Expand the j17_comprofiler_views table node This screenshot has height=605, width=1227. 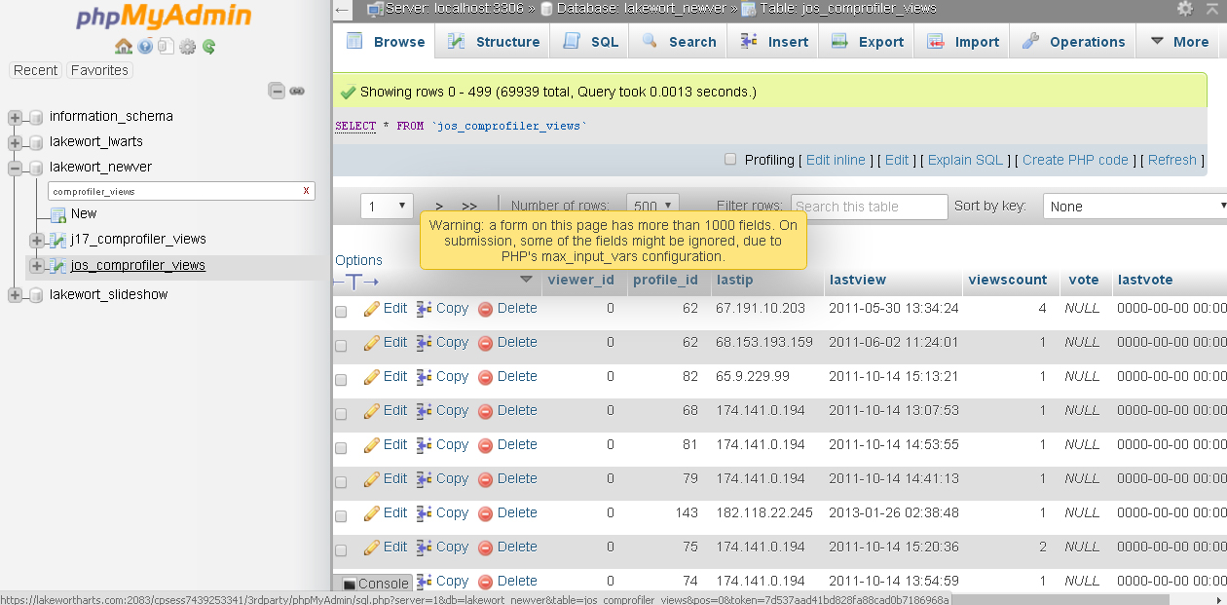coord(36,240)
